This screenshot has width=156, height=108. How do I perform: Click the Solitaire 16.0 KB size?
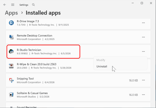coord(134,95)
